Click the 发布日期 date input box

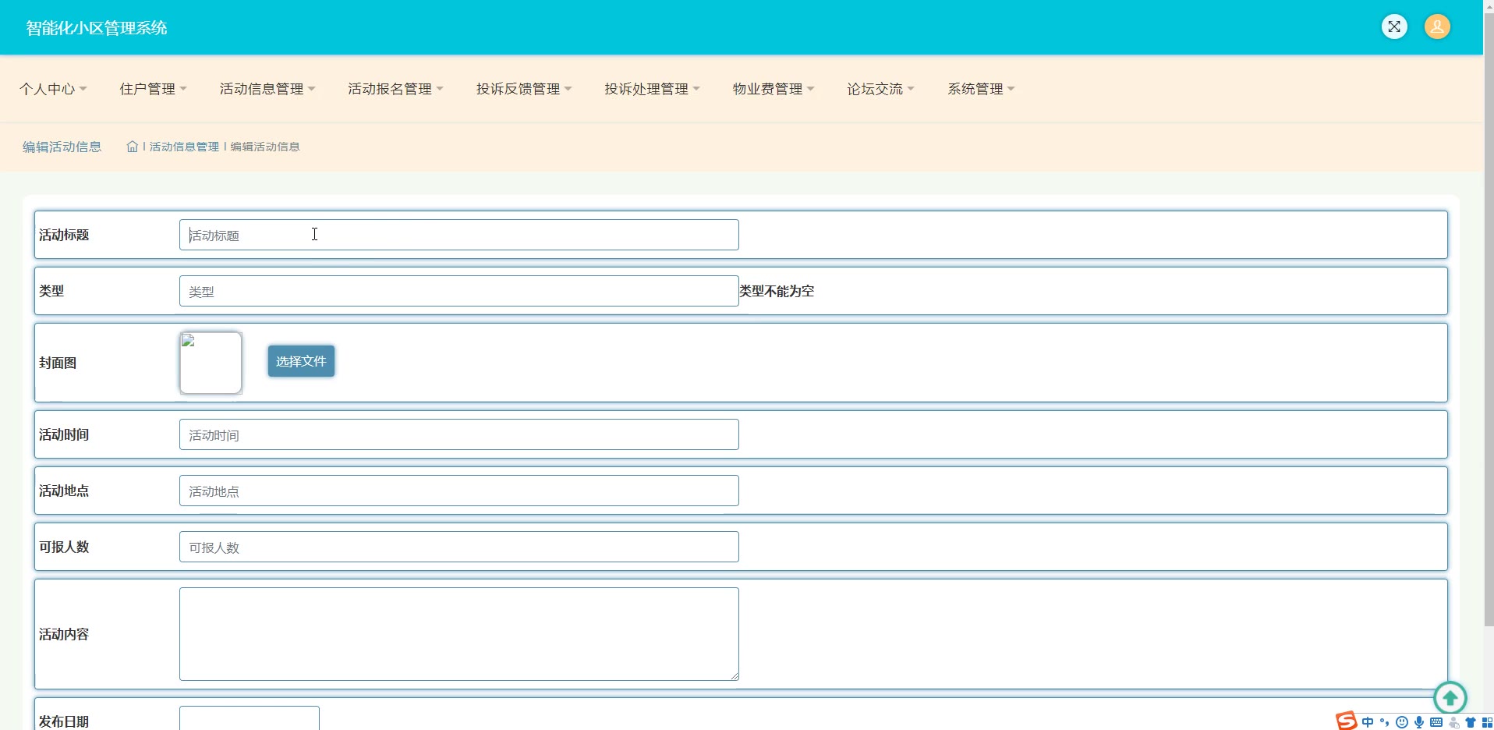tap(250, 718)
